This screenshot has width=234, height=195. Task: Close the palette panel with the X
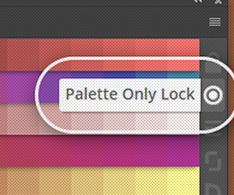point(218,2)
